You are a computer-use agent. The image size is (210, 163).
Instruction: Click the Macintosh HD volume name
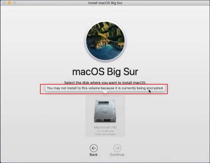click(105, 127)
